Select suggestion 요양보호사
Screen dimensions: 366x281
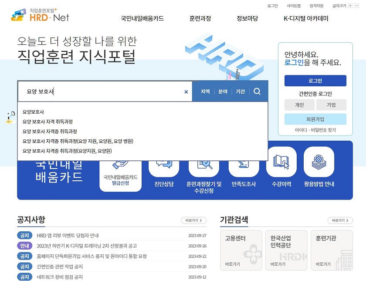click(33, 112)
